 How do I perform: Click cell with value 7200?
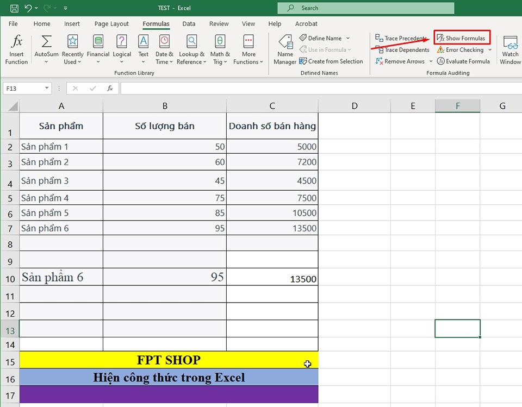tap(272, 162)
